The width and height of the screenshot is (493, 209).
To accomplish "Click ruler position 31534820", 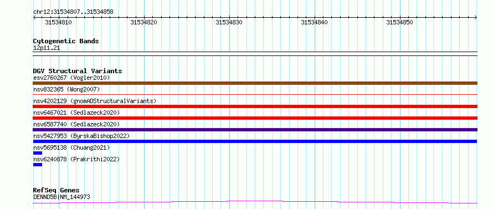I will [143, 22].
